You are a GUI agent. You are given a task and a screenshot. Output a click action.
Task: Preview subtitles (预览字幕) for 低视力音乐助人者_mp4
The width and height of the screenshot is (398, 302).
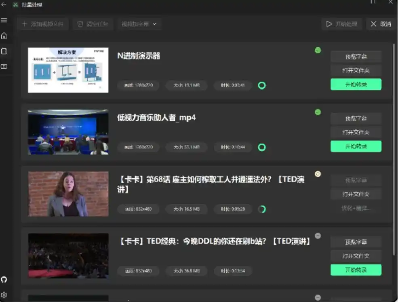pyautogui.click(x=356, y=118)
